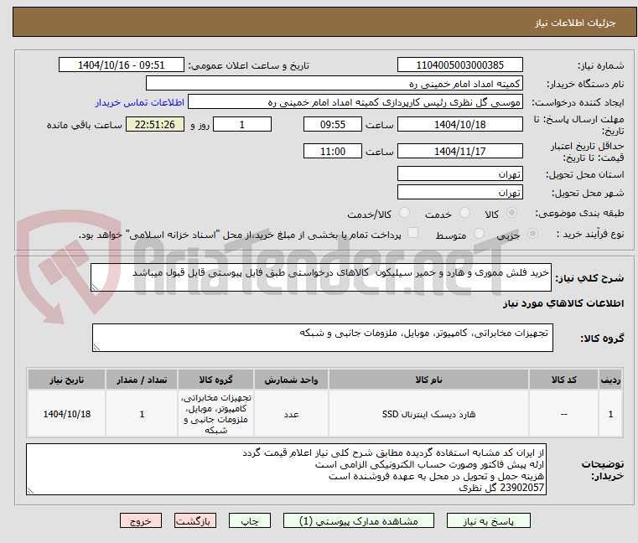Select the هارد دیسک اینترنال SSD row

(324, 414)
